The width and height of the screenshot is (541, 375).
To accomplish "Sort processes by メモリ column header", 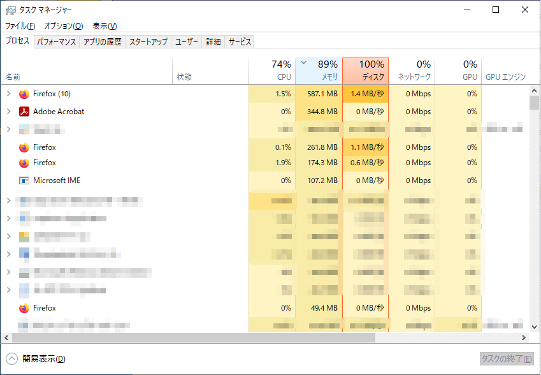I will [x=319, y=70].
